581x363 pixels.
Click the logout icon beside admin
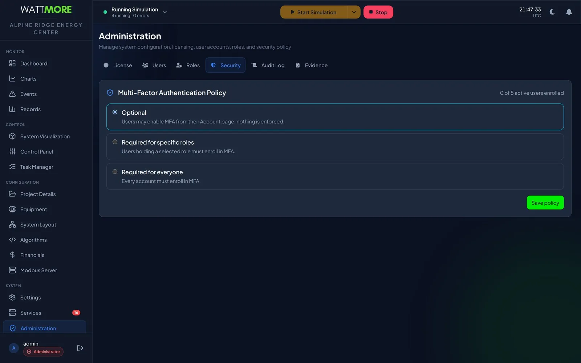(80, 348)
